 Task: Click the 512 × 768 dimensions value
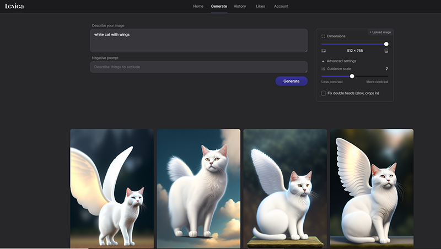(354, 51)
